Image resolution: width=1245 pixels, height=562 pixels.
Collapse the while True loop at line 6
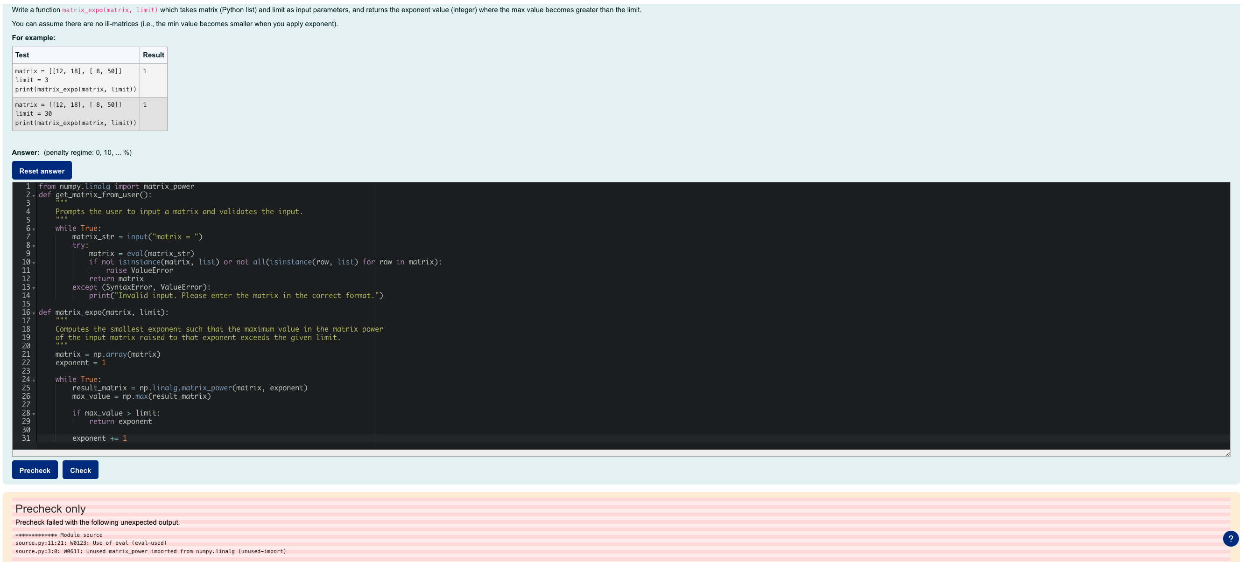(33, 229)
